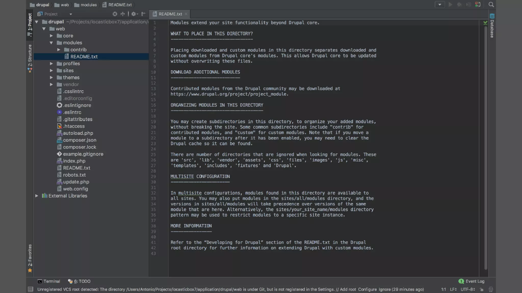The image size is (522, 293).
Task: Click the Search Everywhere magnifier icon
Action: point(491,5)
